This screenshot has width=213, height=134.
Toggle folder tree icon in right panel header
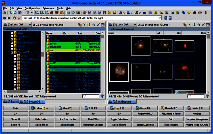tap(185, 25)
